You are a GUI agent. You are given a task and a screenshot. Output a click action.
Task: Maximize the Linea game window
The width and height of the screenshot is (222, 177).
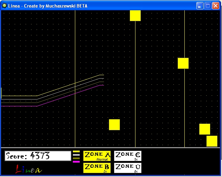[x=208, y=6]
